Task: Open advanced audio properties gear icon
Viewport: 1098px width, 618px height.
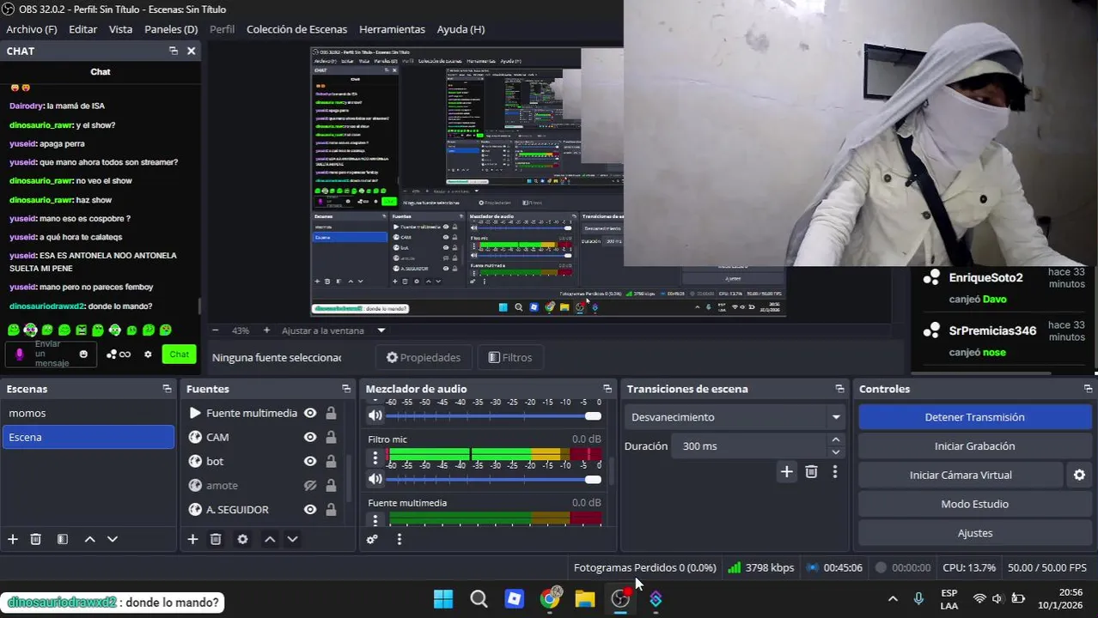Action: coord(372,539)
